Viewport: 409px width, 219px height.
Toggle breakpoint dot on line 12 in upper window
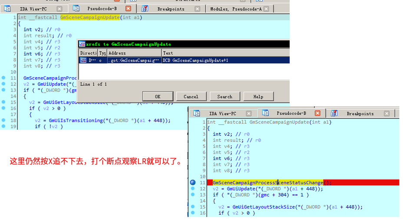pyautogui.click(x=3, y=84)
